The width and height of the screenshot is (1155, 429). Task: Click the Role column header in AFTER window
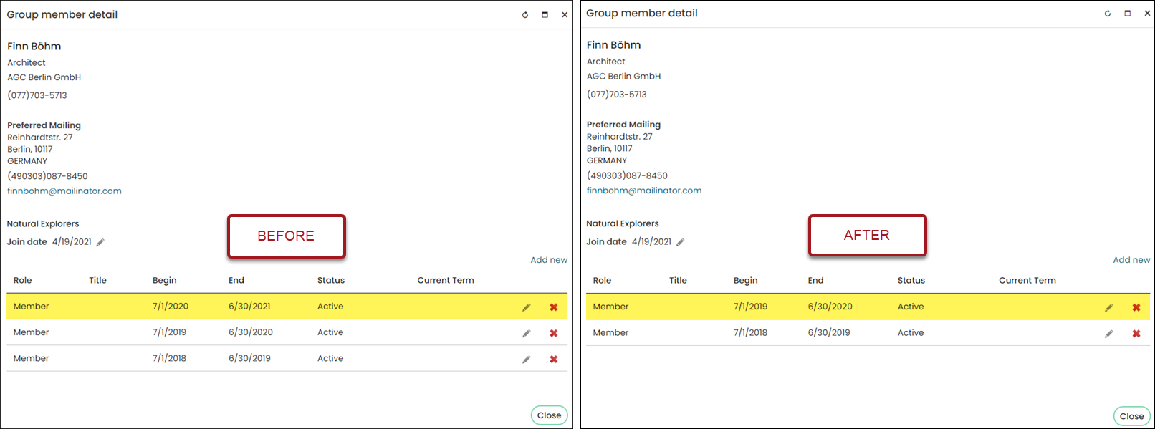click(x=603, y=281)
